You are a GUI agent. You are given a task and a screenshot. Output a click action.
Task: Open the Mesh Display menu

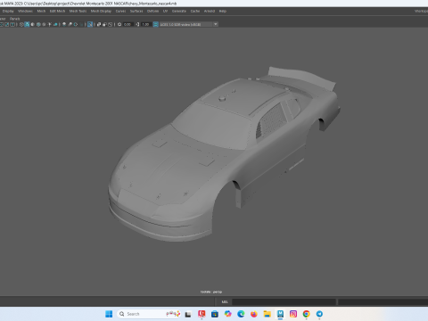(x=101, y=11)
